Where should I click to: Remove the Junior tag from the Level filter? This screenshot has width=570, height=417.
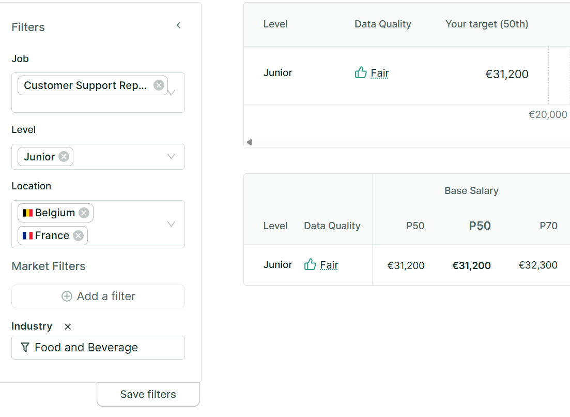[x=64, y=156]
